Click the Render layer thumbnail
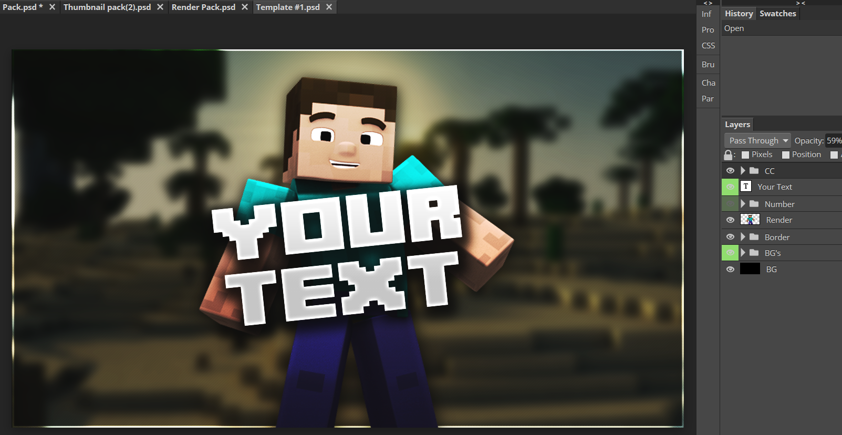This screenshot has width=842, height=435. tap(750, 220)
